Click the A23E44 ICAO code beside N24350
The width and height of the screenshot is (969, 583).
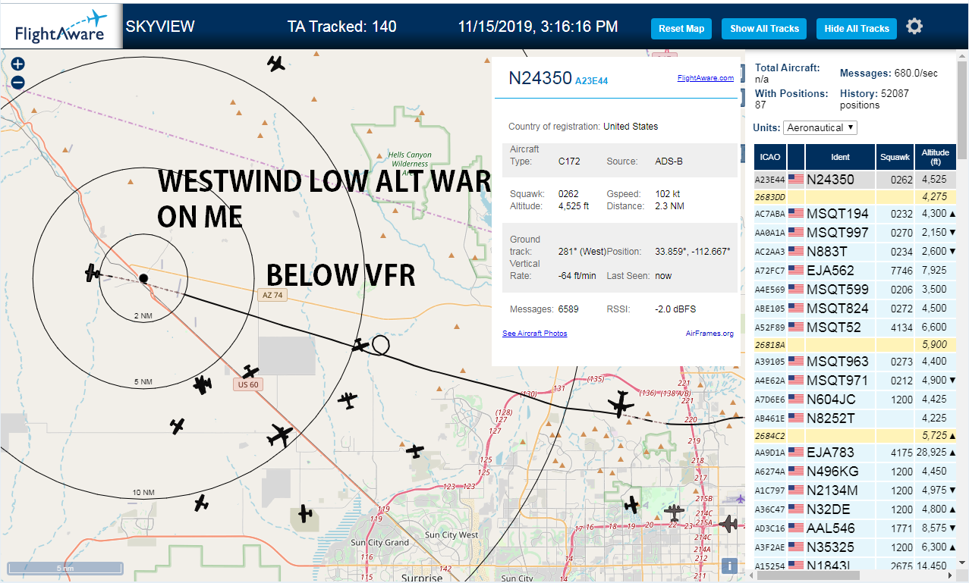point(592,80)
